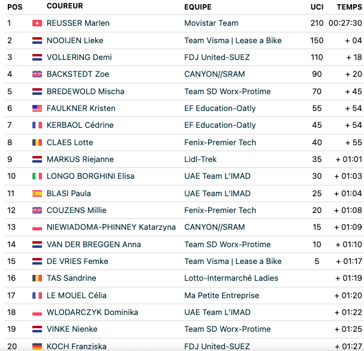Open the Lotto-Intermarché Ladies team link
The width and height of the screenshot is (364, 351).
(231, 278)
